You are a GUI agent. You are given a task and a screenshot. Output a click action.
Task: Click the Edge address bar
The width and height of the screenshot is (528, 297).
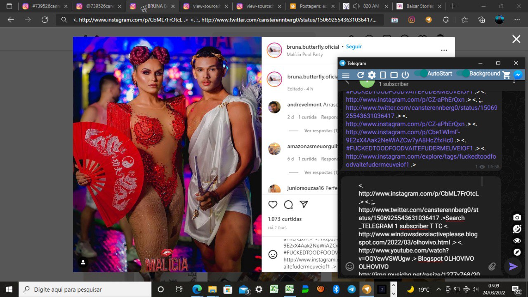pos(219,20)
